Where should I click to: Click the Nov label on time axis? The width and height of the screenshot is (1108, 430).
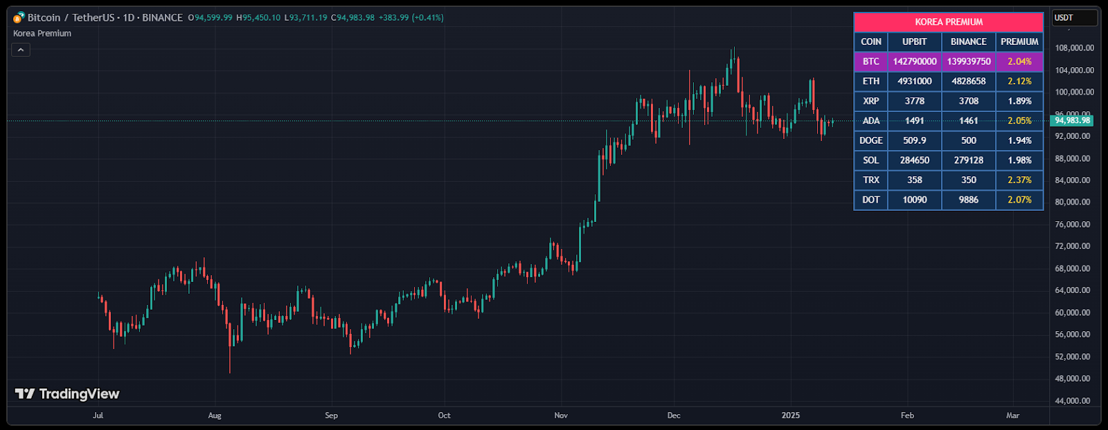pos(561,415)
